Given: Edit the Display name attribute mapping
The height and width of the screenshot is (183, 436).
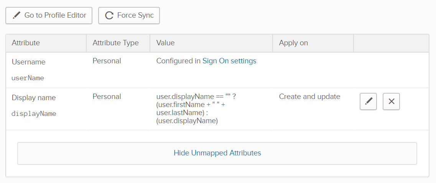Looking at the screenshot, I should (x=368, y=101).
